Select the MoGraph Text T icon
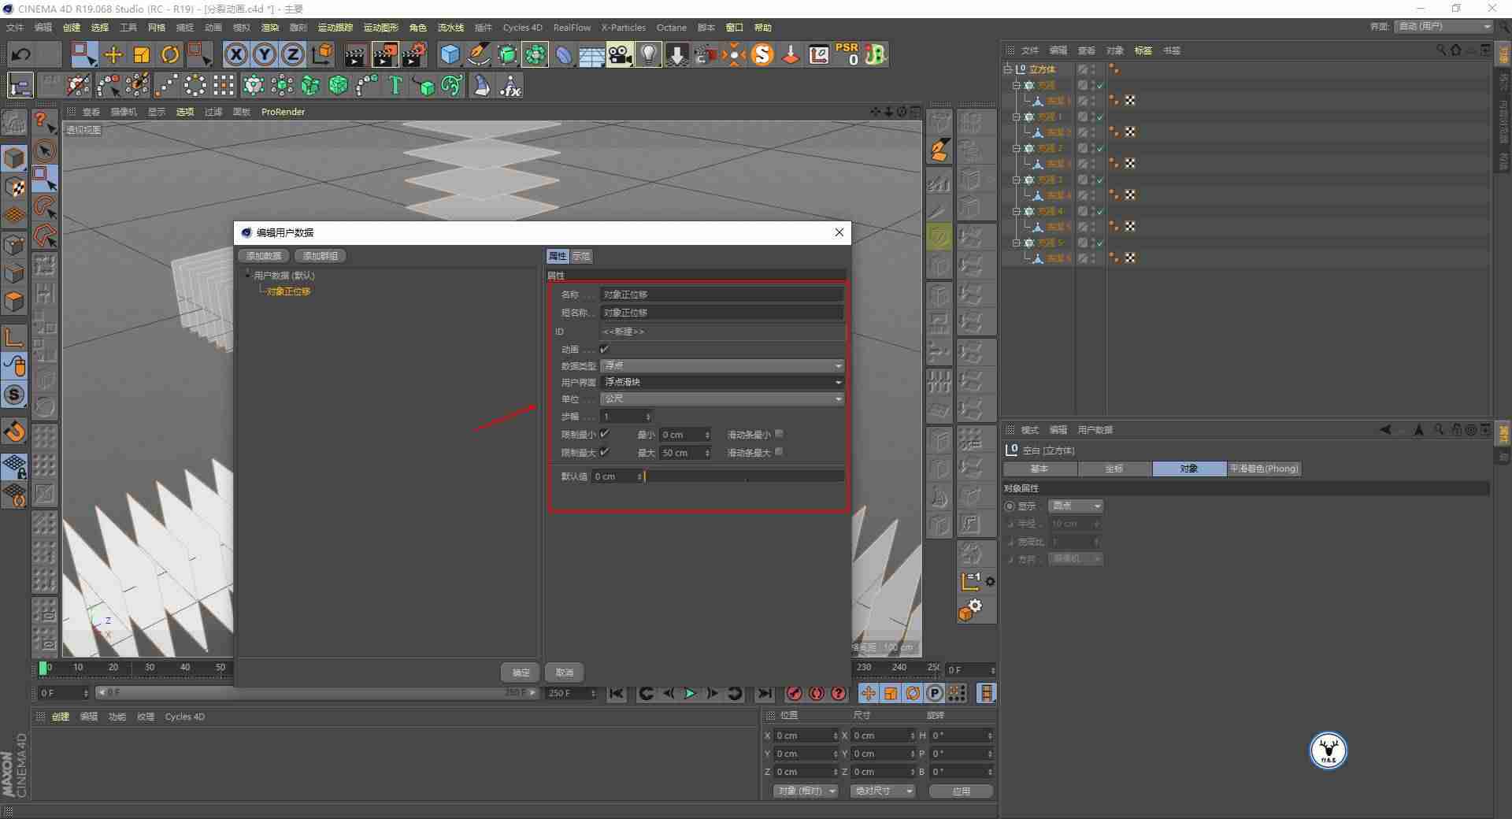Screen dimensions: 1512x819 (395, 85)
